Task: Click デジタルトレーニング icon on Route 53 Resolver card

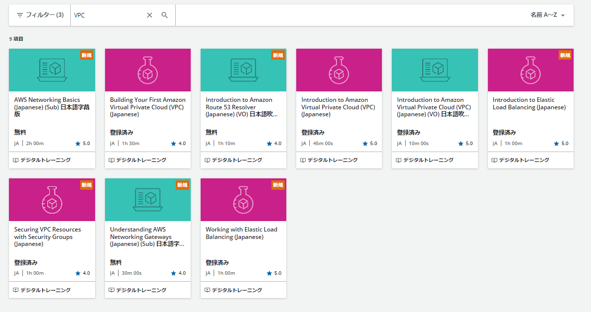Action: (x=207, y=160)
